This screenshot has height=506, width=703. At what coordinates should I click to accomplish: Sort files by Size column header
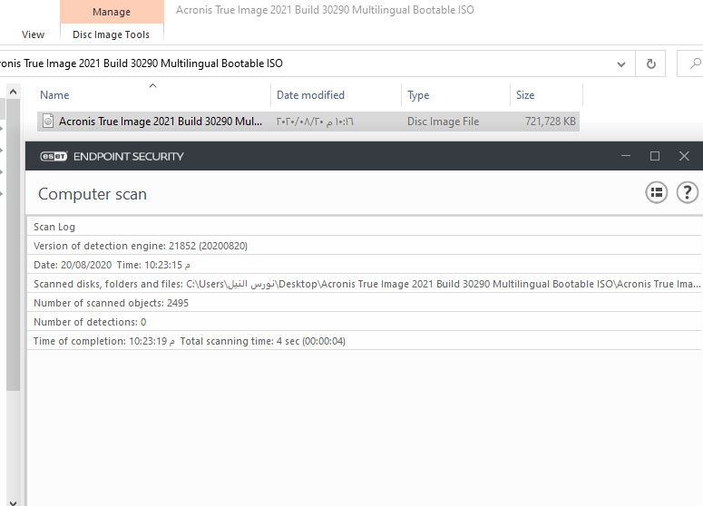coord(525,95)
